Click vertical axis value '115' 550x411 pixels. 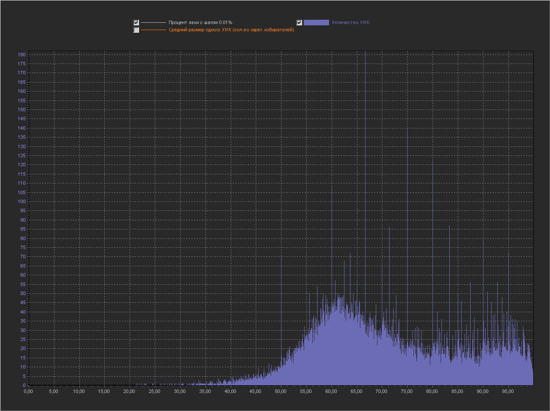tap(22, 174)
